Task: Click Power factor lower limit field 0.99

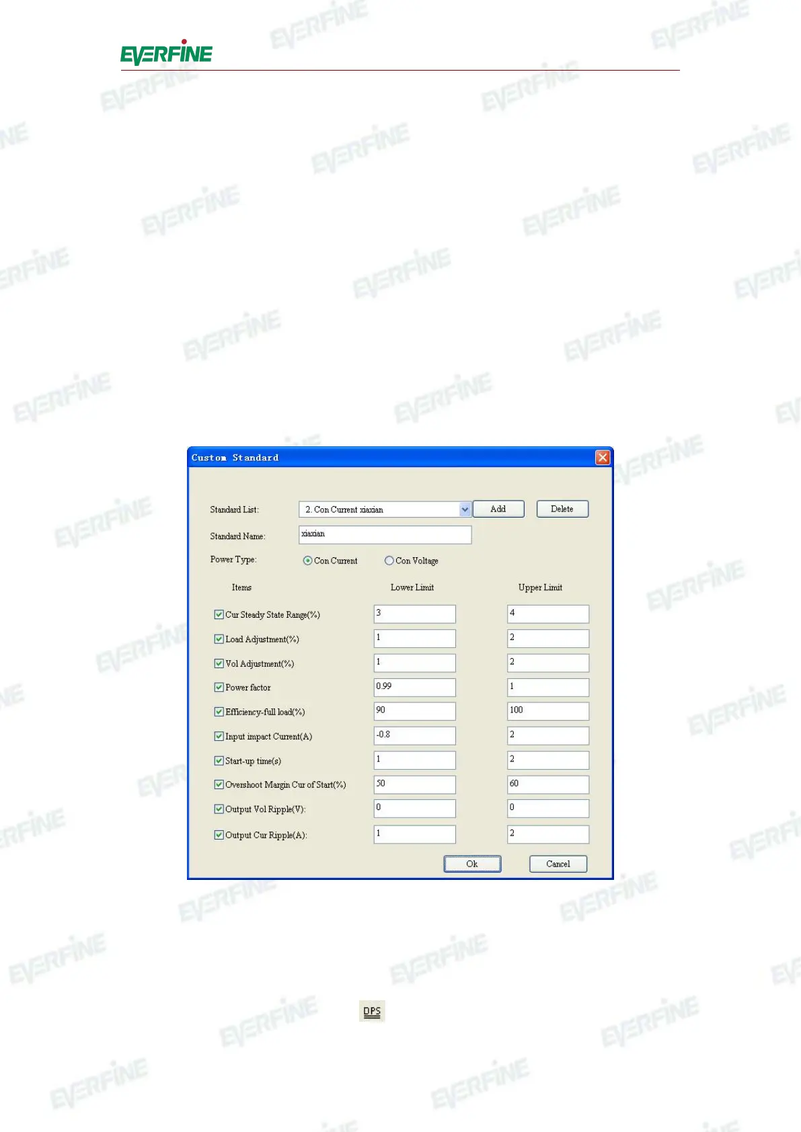Action: tap(414, 687)
